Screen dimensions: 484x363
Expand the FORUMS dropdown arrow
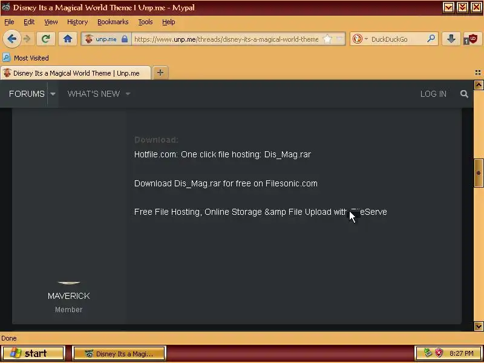(53, 94)
